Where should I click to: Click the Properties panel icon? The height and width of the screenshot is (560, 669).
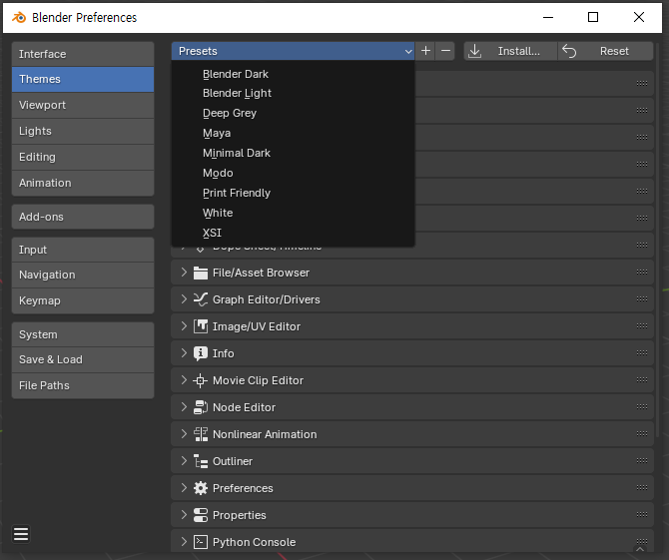pyautogui.click(x=200, y=515)
